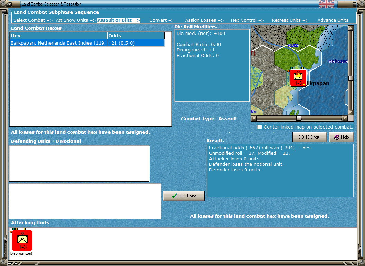Viewport: 365px width, 266px height.
Task: Click the Makassa label on the map
Action: click(x=338, y=61)
